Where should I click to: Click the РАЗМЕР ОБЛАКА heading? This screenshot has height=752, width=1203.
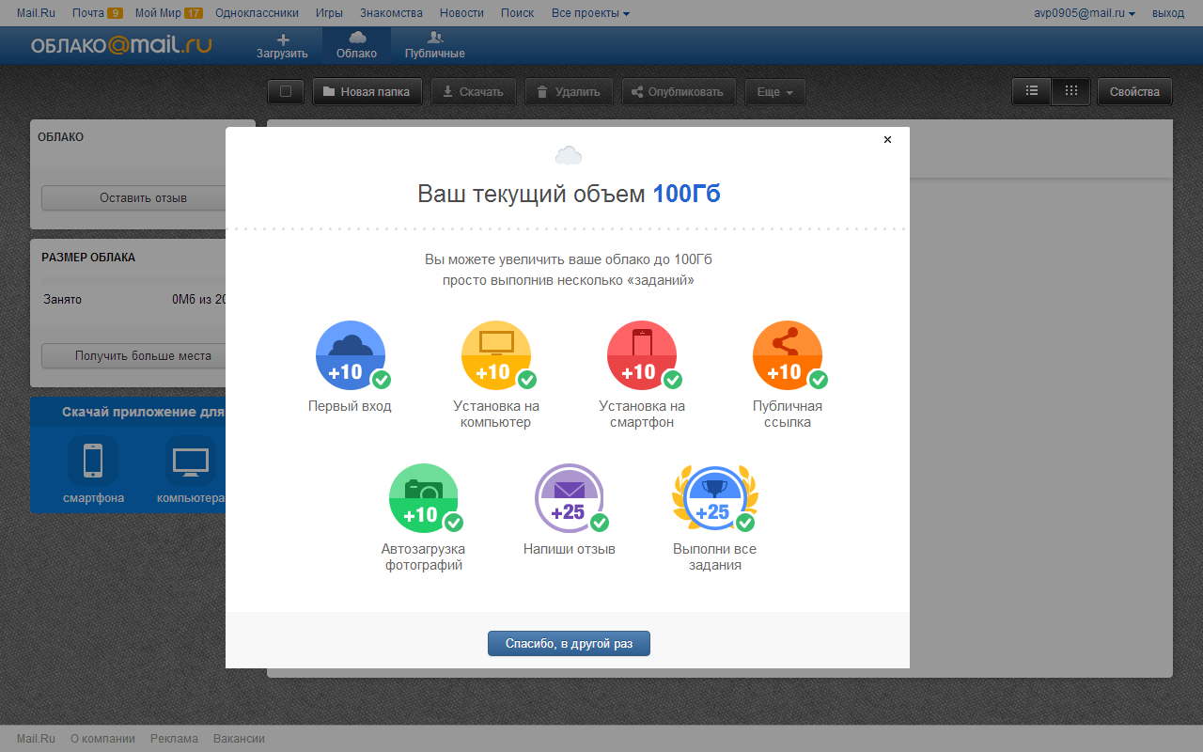(88, 258)
